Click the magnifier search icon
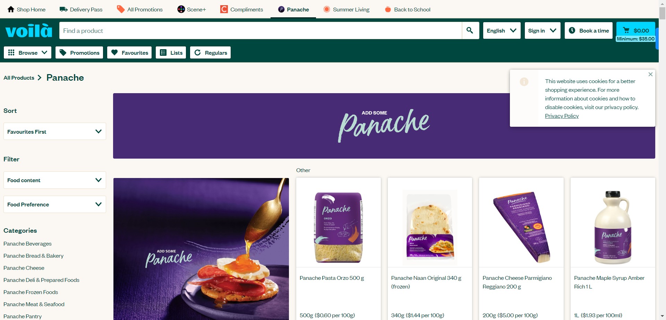 coord(470,30)
